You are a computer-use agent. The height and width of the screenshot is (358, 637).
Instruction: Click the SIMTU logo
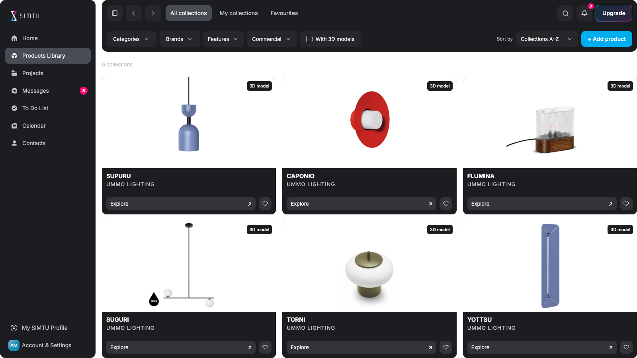click(x=25, y=16)
